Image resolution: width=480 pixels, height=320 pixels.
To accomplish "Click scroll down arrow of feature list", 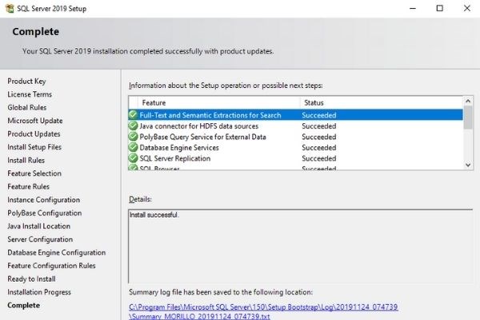I will pyautogui.click(x=468, y=165).
